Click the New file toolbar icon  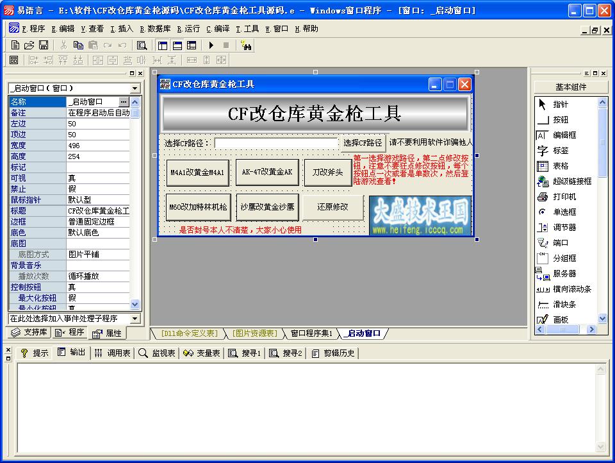pyautogui.click(x=15, y=46)
